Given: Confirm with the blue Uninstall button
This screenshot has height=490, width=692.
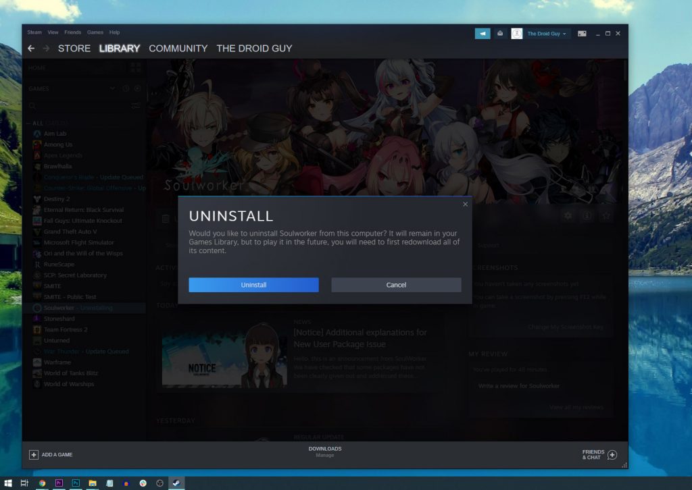Looking at the screenshot, I should pos(254,285).
